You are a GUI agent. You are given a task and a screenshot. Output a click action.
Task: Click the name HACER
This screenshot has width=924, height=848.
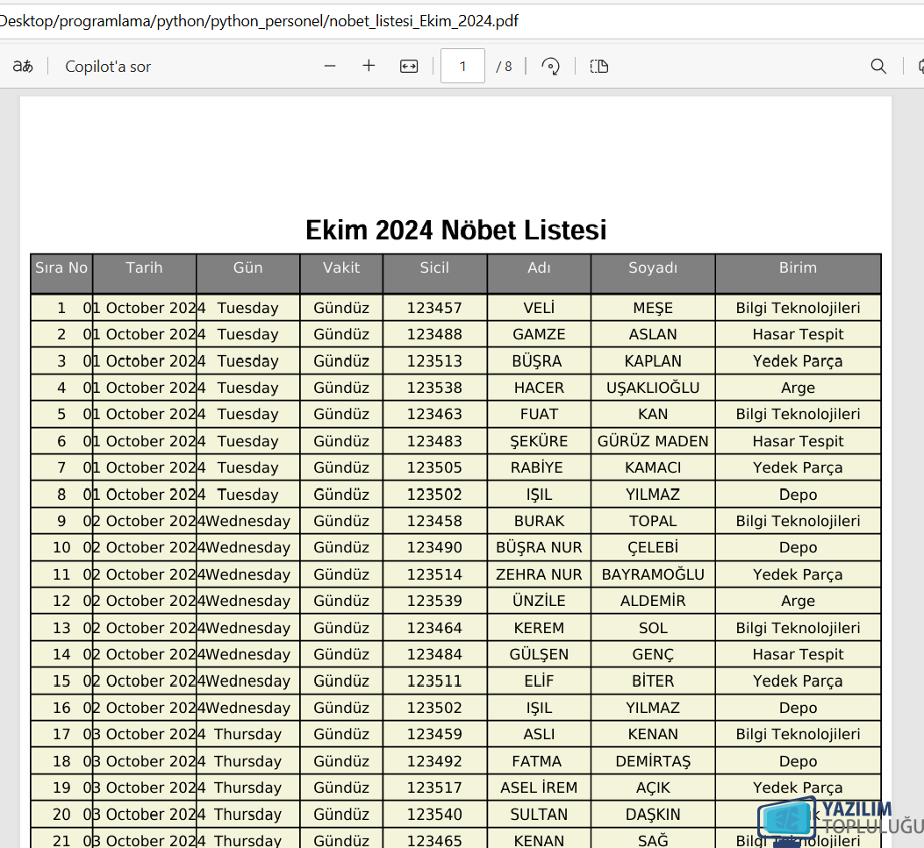pos(539,388)
